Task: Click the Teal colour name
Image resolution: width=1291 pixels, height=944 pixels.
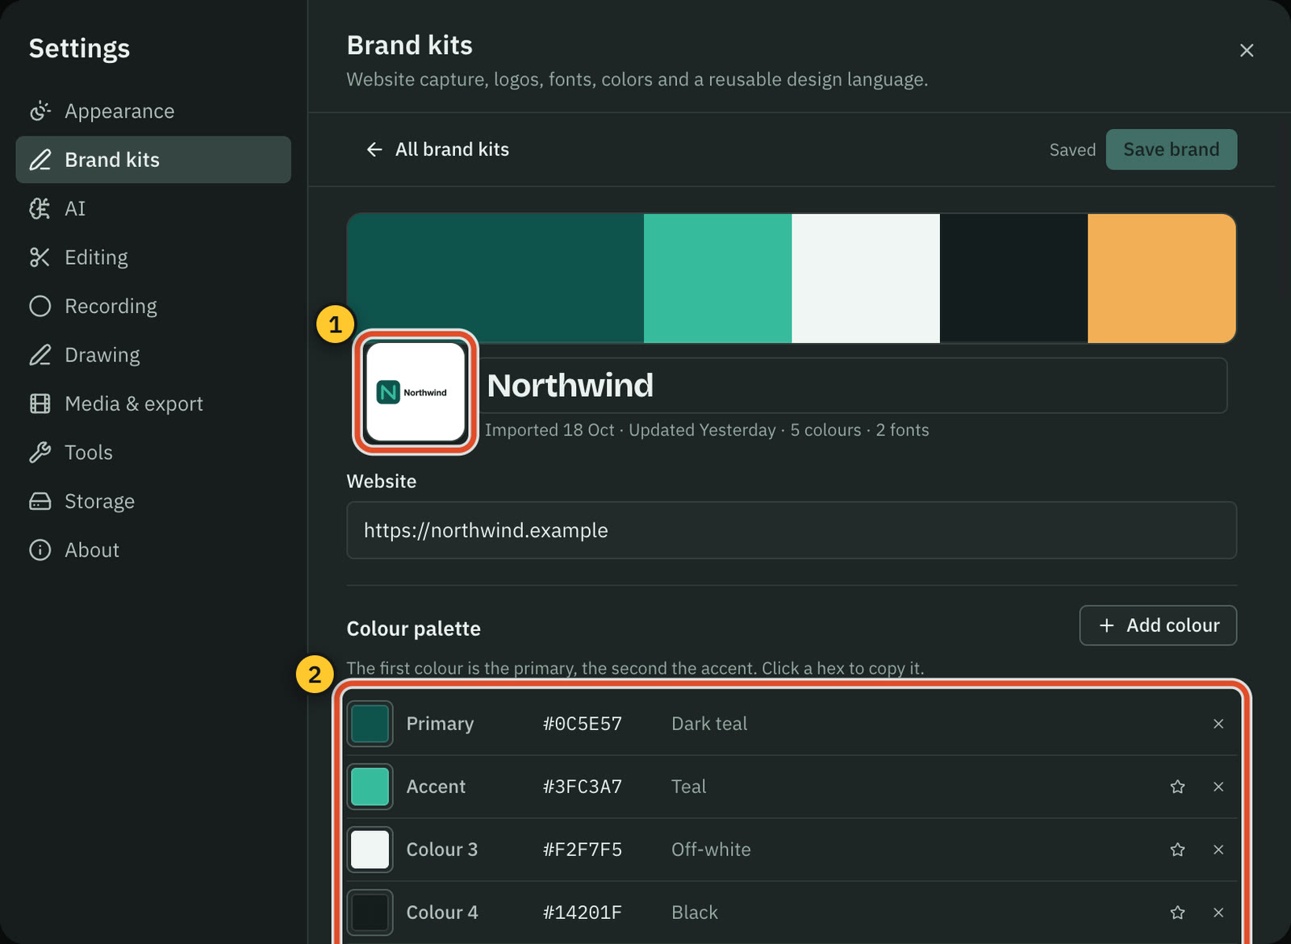Action: (689, 787)
